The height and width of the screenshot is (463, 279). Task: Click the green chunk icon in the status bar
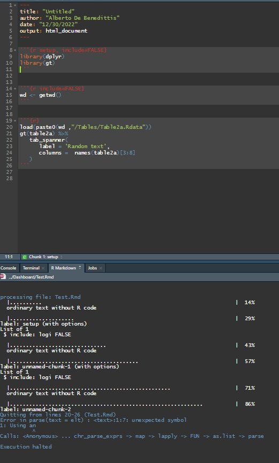[25, 257]
